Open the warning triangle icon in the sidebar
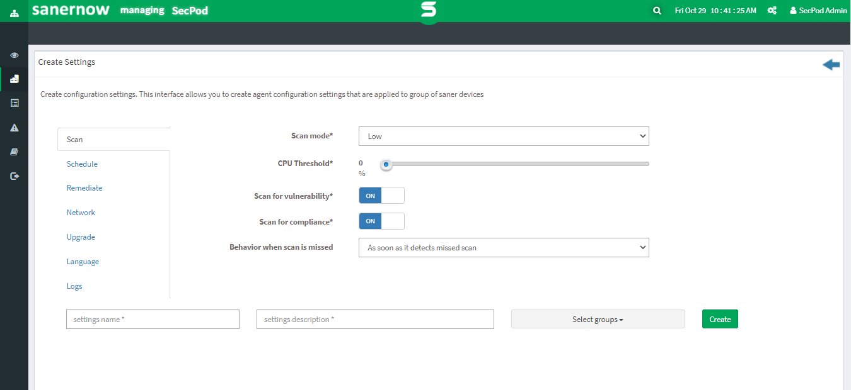 click(x=14, y=128)
